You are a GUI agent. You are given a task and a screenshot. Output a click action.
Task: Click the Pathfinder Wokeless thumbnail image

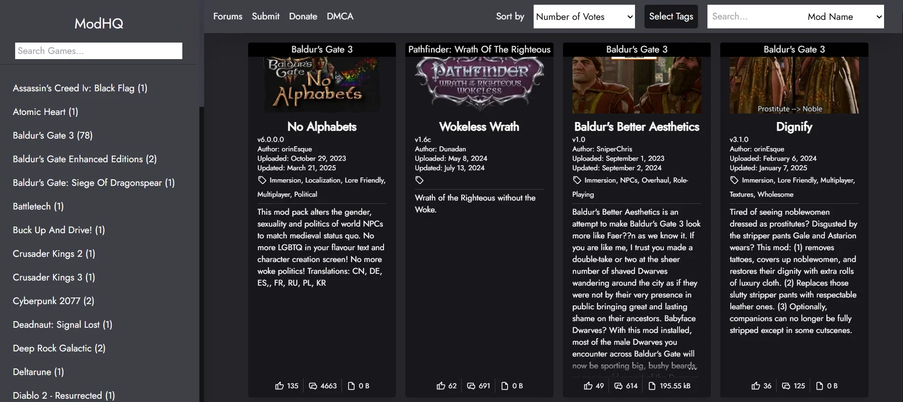click(479, 85)
